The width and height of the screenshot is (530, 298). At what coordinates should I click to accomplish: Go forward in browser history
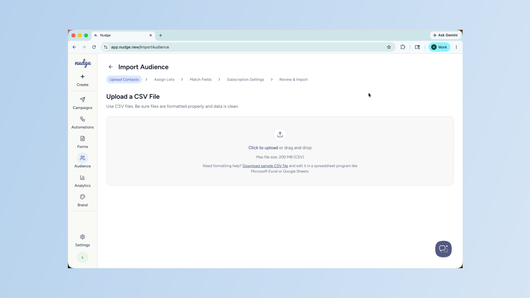(84, 47)
